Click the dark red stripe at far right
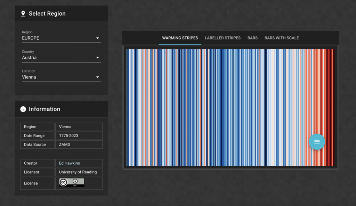Image resolution: width=356 pixels, height=206 pixels. (332, 107)
